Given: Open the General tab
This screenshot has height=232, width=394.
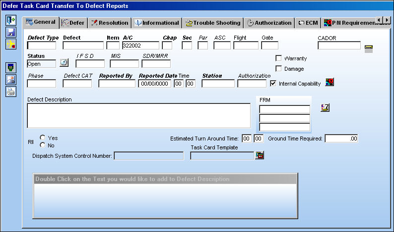Looking at the screenshot, I should pyautogui.click(x=41, y=22).
